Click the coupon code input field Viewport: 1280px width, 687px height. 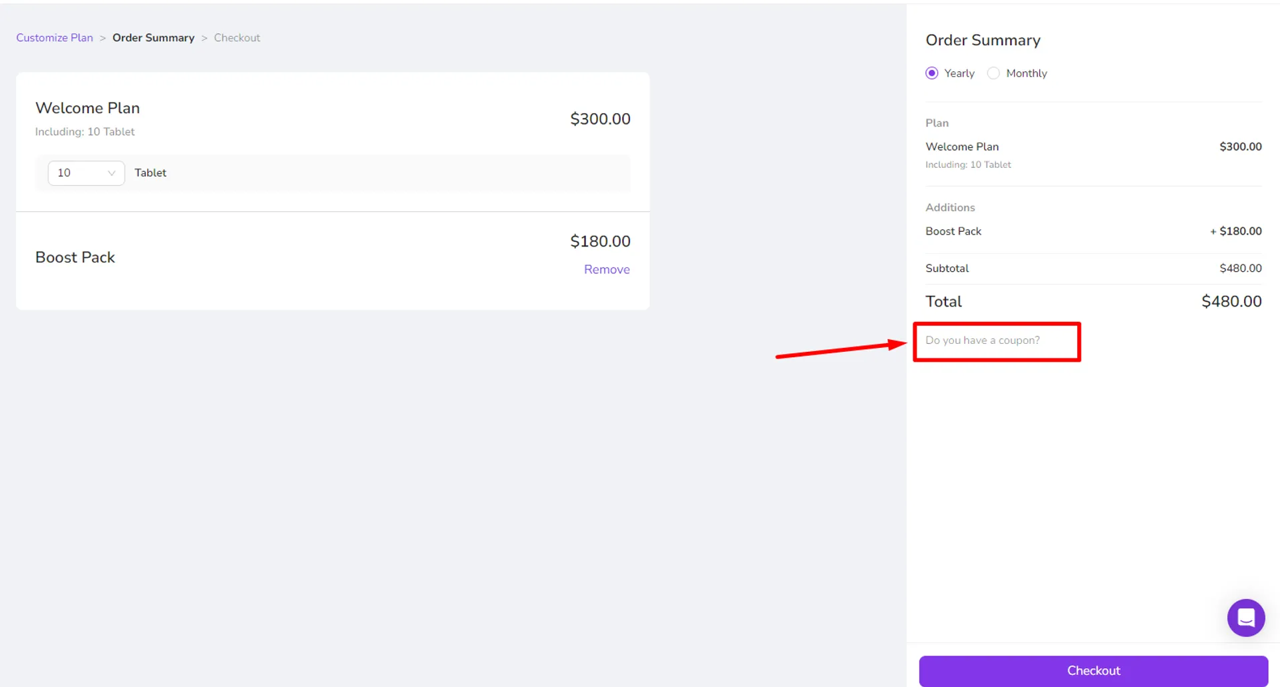[997, 341]
